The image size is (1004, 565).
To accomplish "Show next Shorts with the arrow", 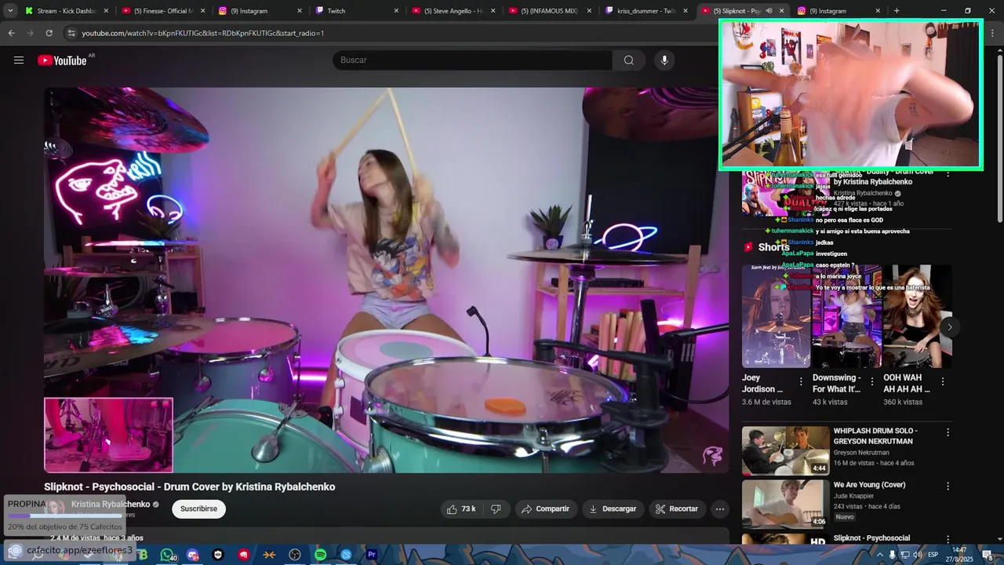I will [x=949, y=327].
